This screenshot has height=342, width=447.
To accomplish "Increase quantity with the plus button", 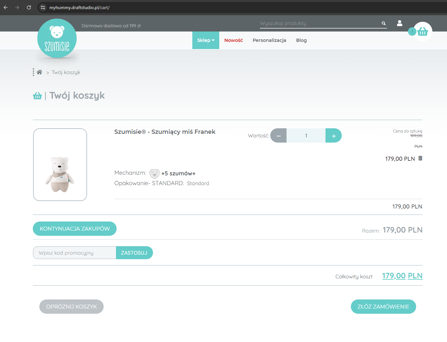I will (333, 136).
